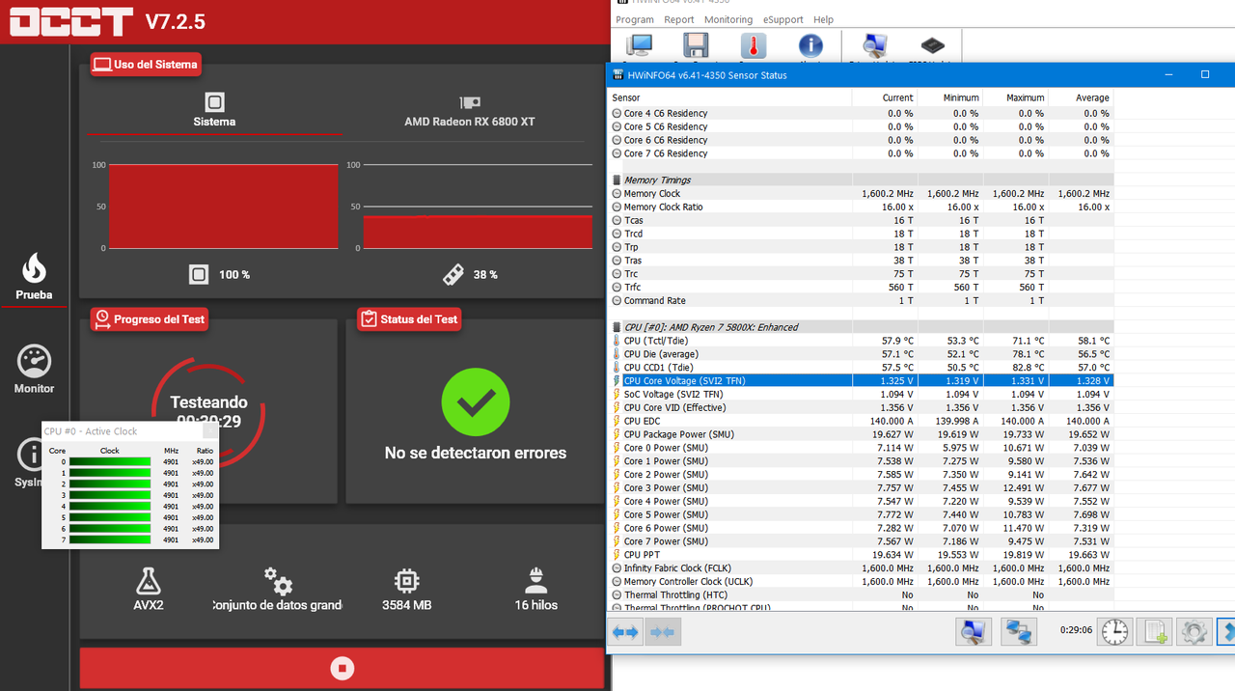The width and height of the screenshot is (1235, 691).
Task: Open the Program menu in HWiNFO64
Action: (635, 19)
